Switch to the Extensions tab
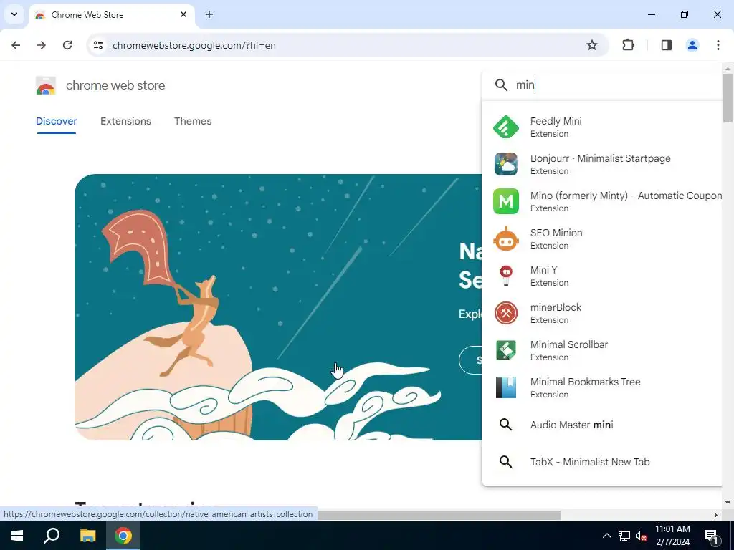Screen dimensions: 734x550 point(125,121)
